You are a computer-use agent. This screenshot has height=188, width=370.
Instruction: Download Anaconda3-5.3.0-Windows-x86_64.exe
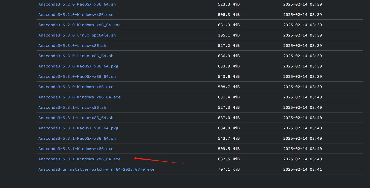80,97
